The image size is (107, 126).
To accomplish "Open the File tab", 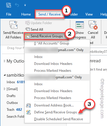I will (9, 14).
